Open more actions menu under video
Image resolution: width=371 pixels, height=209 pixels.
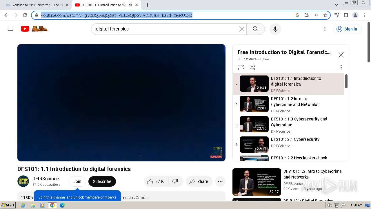[220, 181]
